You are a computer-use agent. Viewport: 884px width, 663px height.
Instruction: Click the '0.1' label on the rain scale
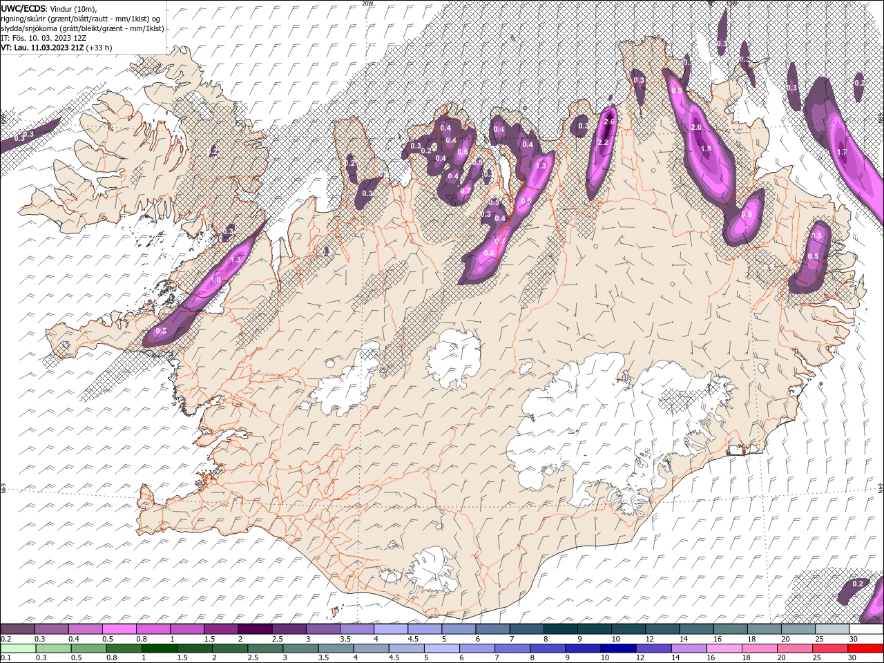[6, 657]
